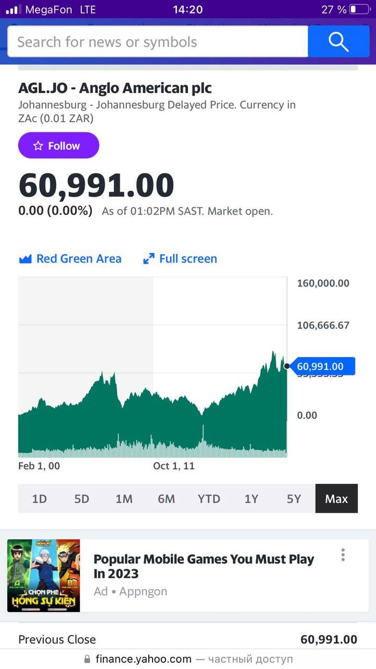The height and width of the screenshot is (669, 376).
Task: Select the 5D time range
Action: coord(82,499)
